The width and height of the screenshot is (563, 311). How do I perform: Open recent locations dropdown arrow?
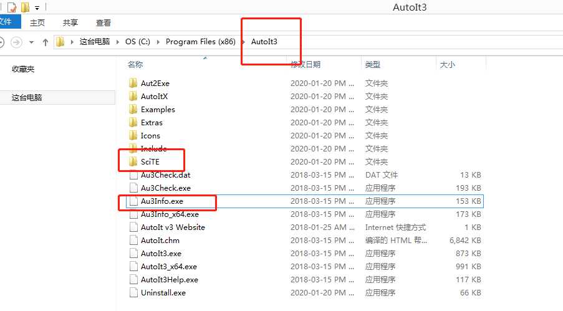click(x=32, y=42)
